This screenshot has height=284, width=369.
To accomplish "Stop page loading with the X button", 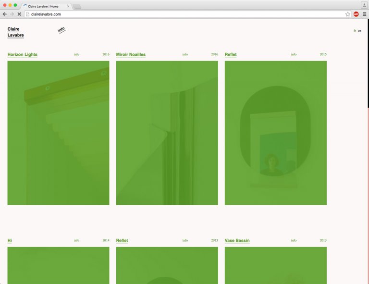I will (19, 14).
